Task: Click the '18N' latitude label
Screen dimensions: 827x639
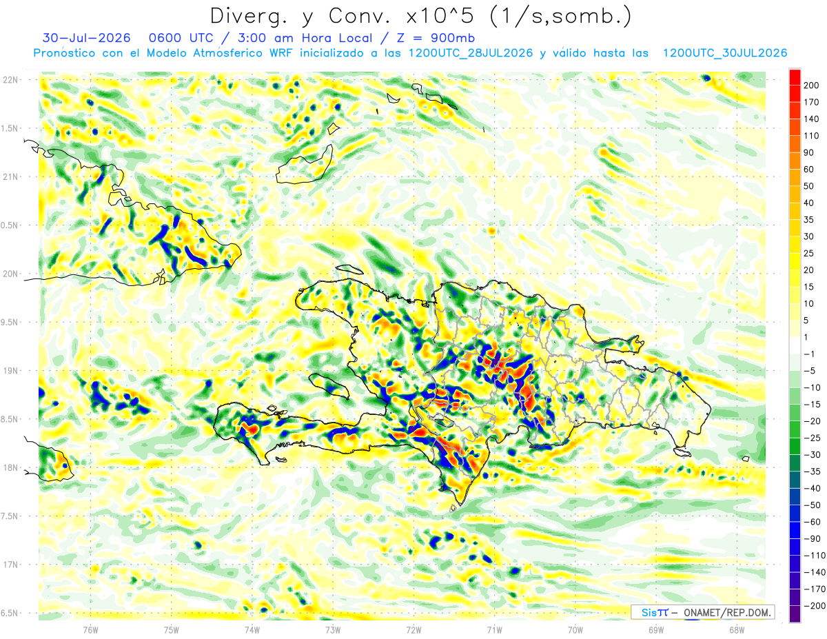Action: [10, 467]
